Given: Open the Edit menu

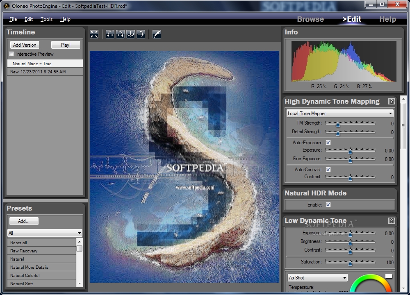Looking at the screenshot, I should pos(29,19).
